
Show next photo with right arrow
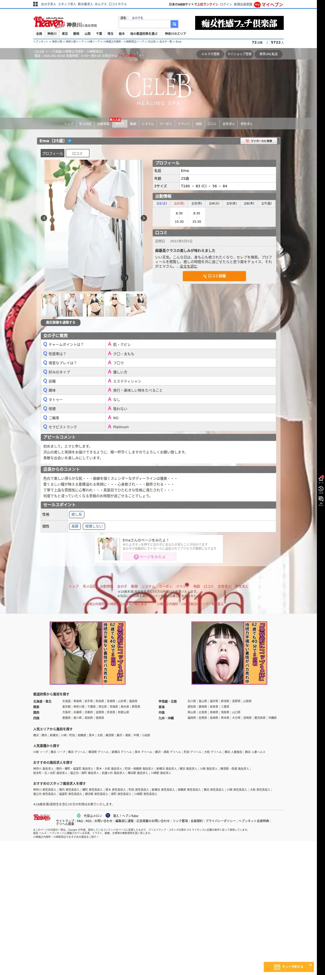(x=144, y=218)
